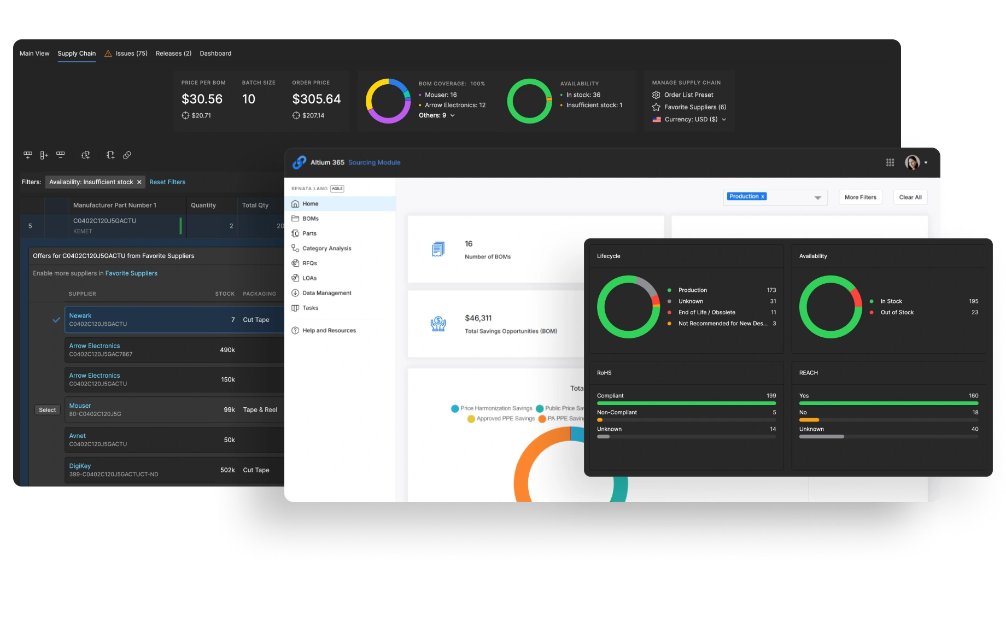
Task: Go to the Dashboard tab
Action: point(215,54)
